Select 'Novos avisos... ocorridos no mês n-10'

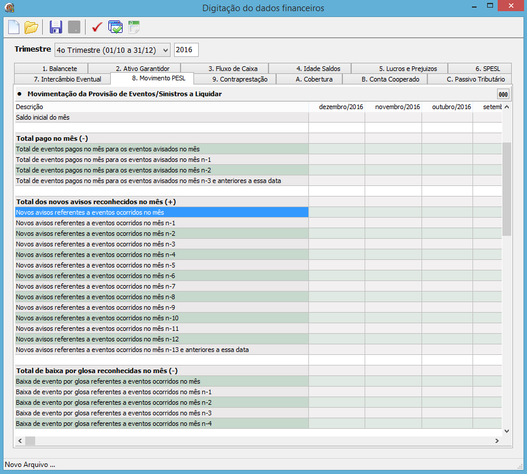[162, 318]
